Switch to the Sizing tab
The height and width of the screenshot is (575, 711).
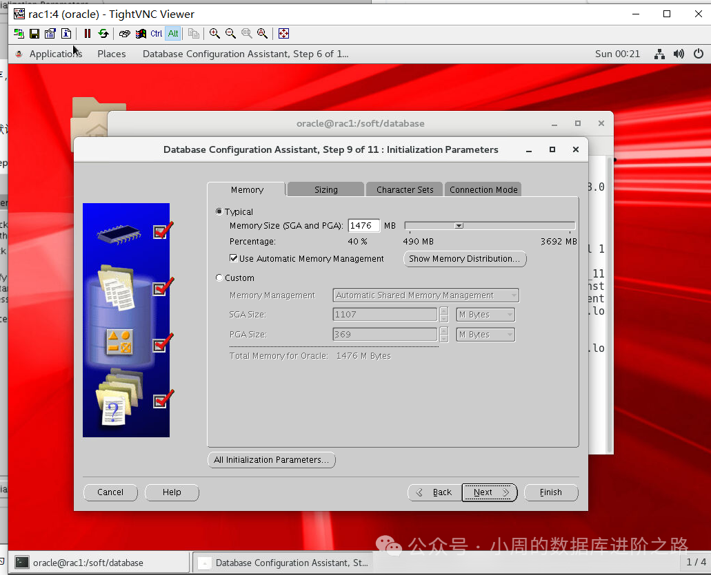point(326,189)
